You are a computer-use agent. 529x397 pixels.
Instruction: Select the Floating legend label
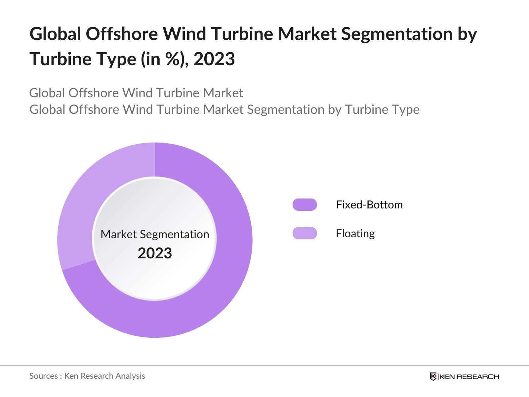[x=355, y=234]
